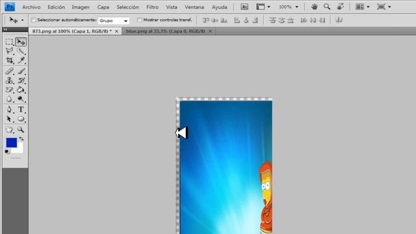Align vertical centers of layers
This screenshot has height=234, width=416.
tap(214, 20)
